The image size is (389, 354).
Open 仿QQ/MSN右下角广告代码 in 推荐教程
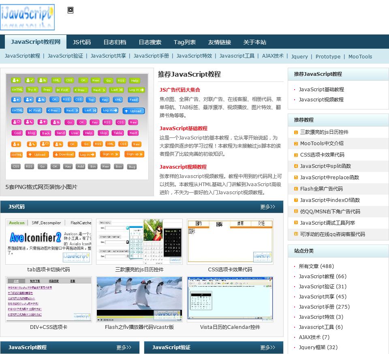click(x=330, y=212)
